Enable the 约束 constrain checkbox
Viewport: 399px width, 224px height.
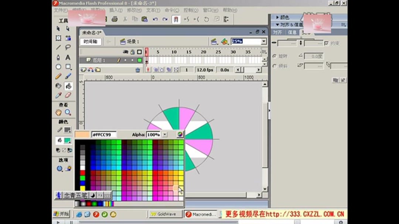pyautogui.click(x=327, y=43)
